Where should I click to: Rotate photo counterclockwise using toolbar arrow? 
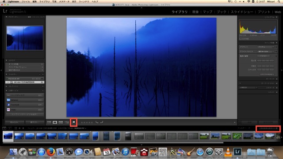(97, 122)
